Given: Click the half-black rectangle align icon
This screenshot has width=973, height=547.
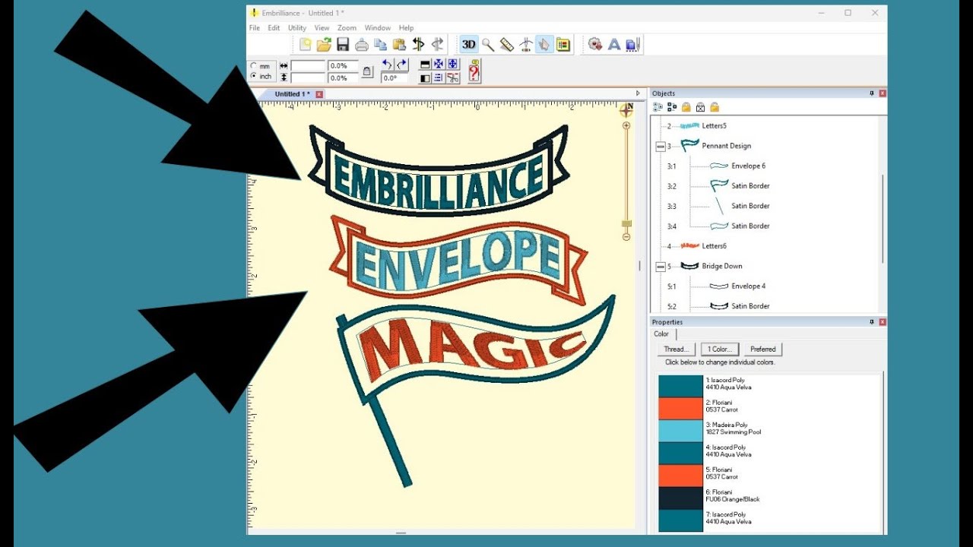Looking at the screenshot, I should point(425,65).
